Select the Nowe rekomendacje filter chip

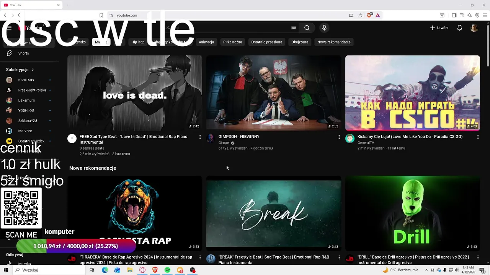334,42
